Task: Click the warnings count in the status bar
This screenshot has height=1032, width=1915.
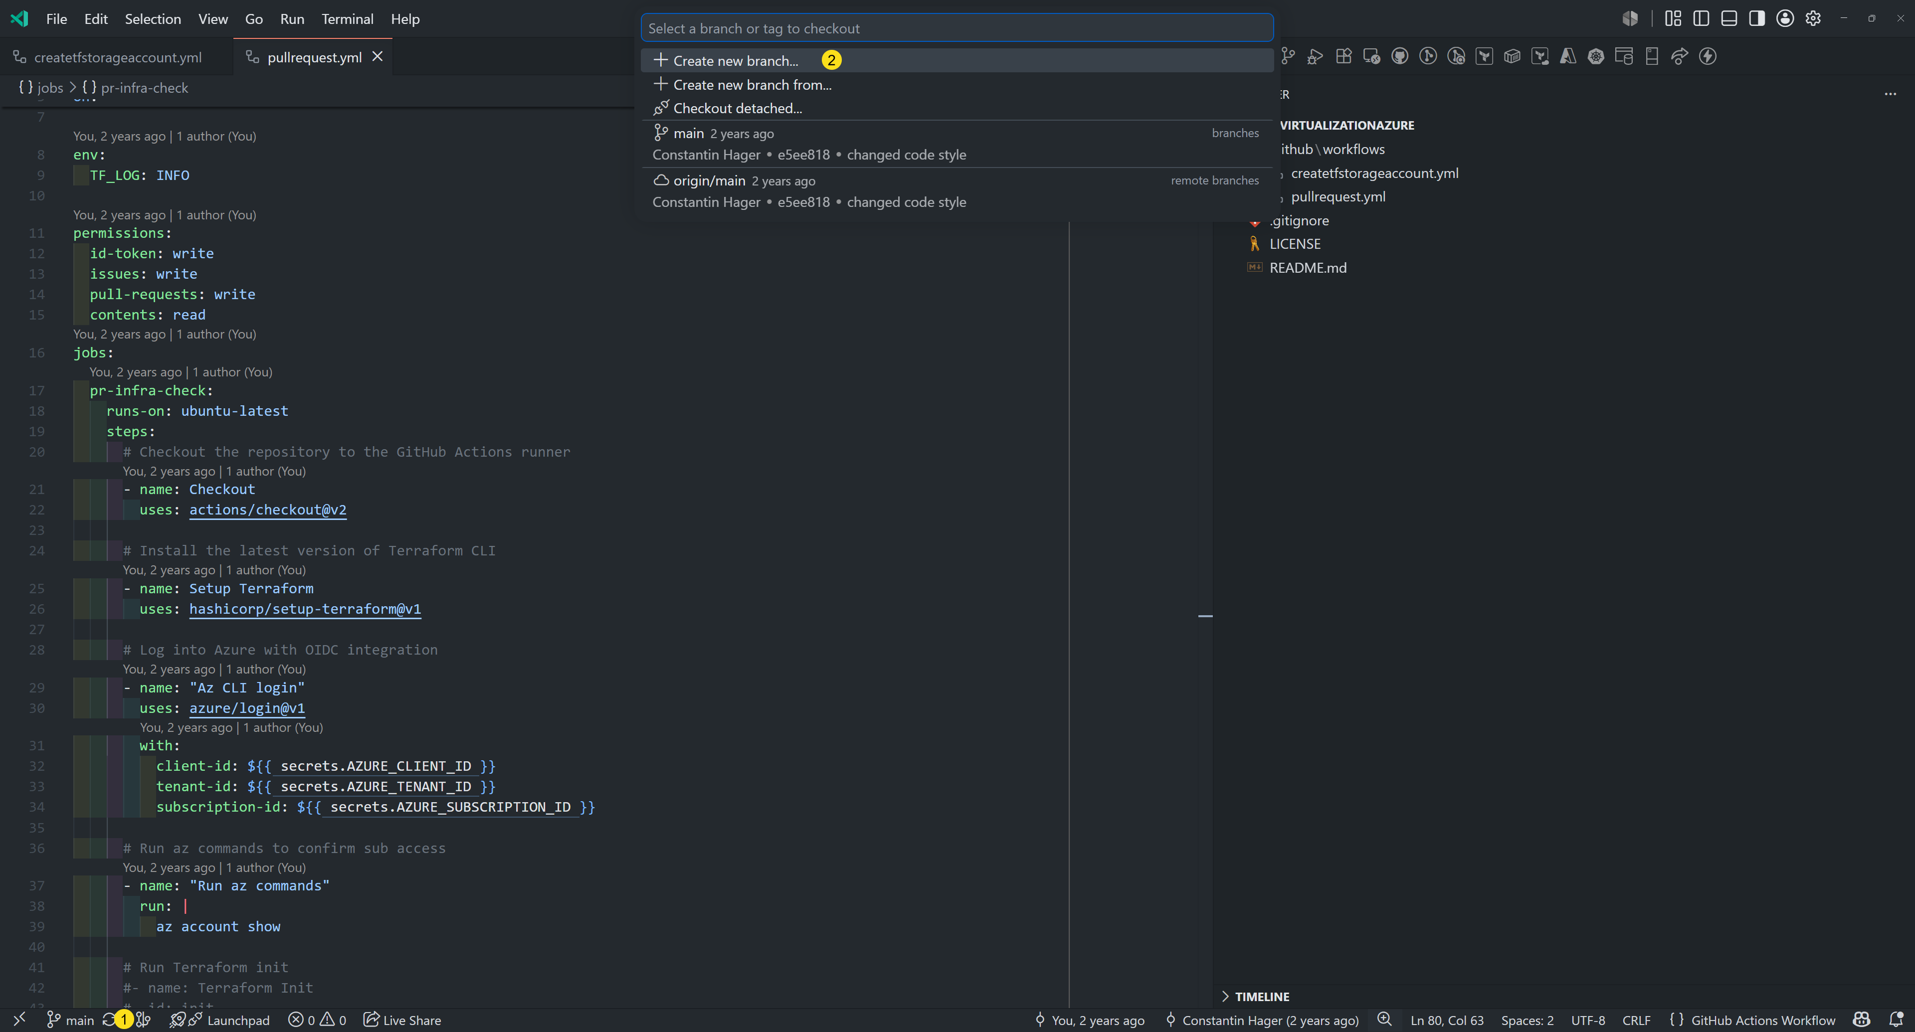Action: click(333, 1020)
